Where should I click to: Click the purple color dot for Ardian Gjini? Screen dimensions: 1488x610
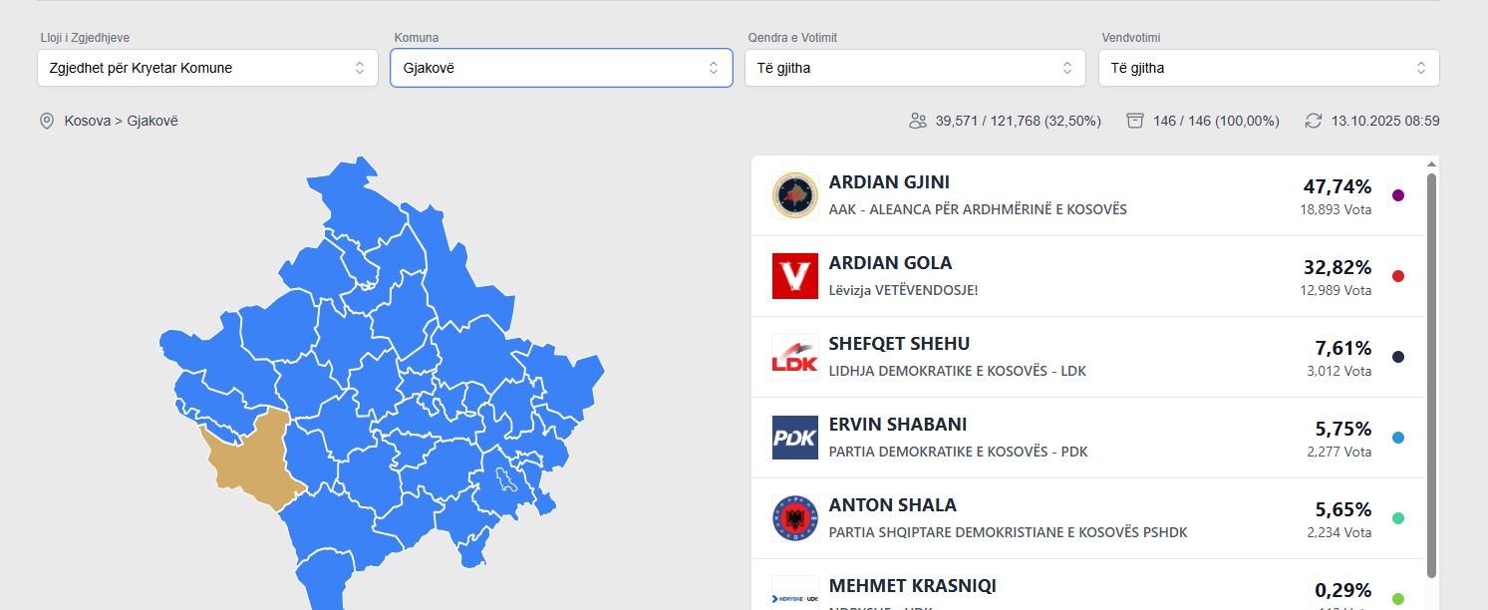[x=1397, y=195]
